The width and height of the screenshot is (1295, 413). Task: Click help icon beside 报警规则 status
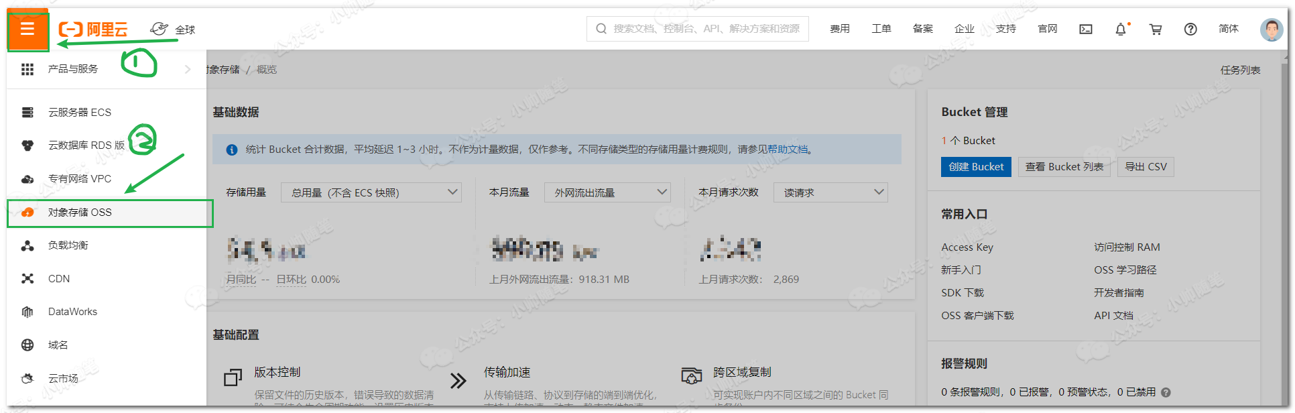coord(1166,393)
